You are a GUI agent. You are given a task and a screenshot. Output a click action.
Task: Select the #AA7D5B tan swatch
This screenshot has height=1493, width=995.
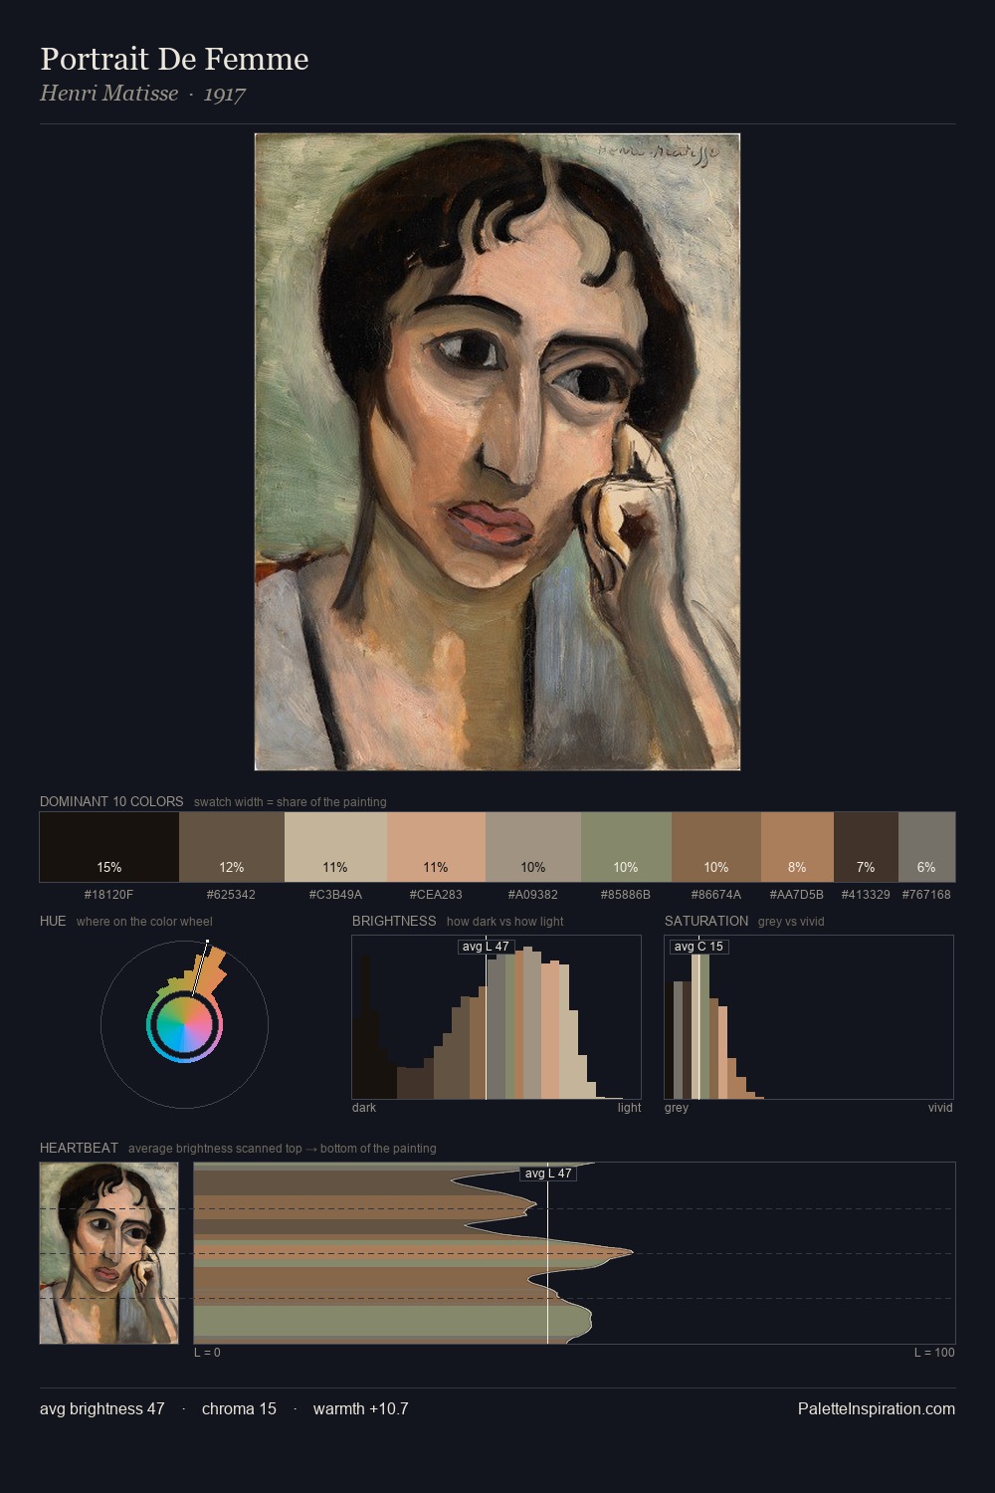pyautogui.click(x=797, y=847)
